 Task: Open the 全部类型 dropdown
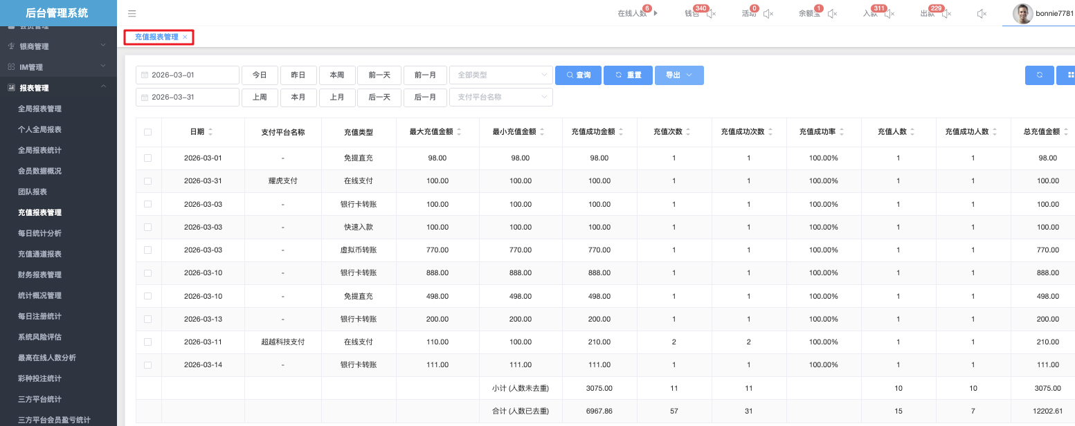[500, 75]
